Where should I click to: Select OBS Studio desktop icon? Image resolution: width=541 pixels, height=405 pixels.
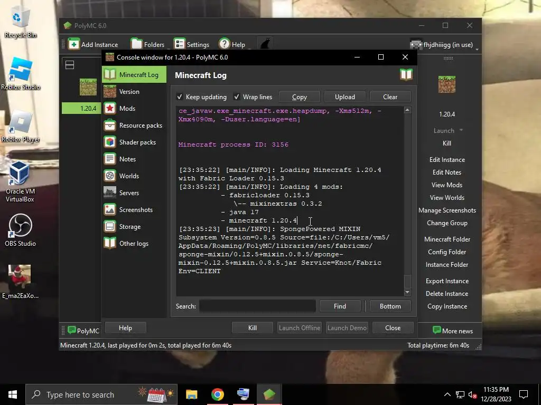coord(20,230)
